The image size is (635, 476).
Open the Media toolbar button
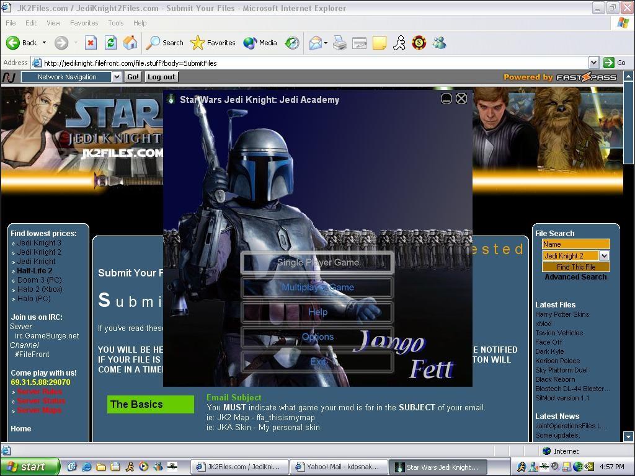pyautogui.click(x=260, y=43)
